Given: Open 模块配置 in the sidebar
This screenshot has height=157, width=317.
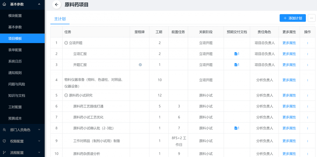Looking at the screenshot, I should pos(22,16).
